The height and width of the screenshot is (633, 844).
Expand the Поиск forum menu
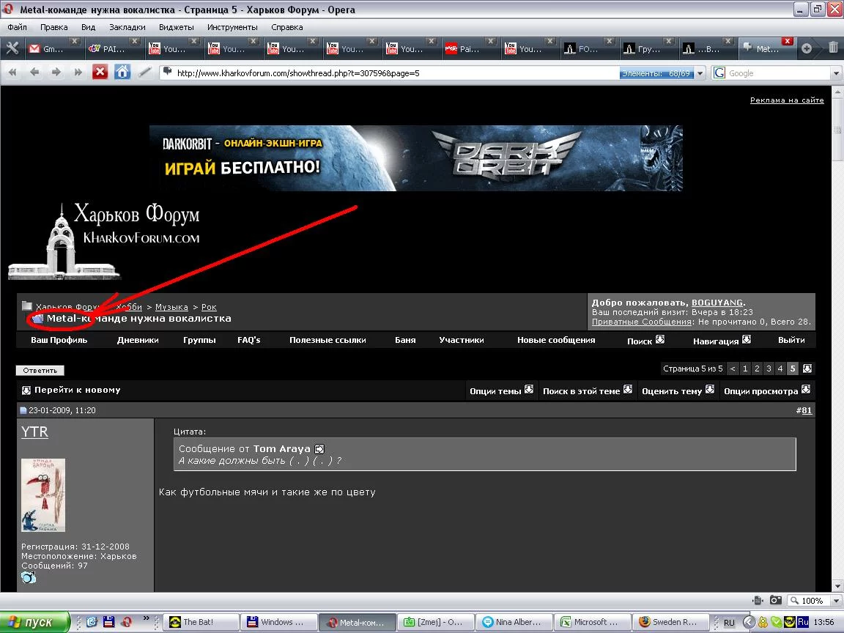[x=660, y=339]
